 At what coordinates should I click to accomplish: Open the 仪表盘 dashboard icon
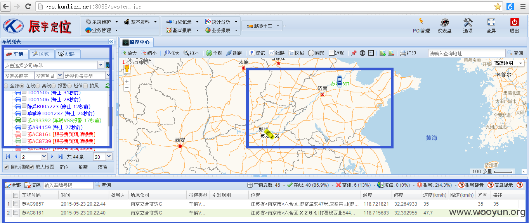[x=444, y=22]
